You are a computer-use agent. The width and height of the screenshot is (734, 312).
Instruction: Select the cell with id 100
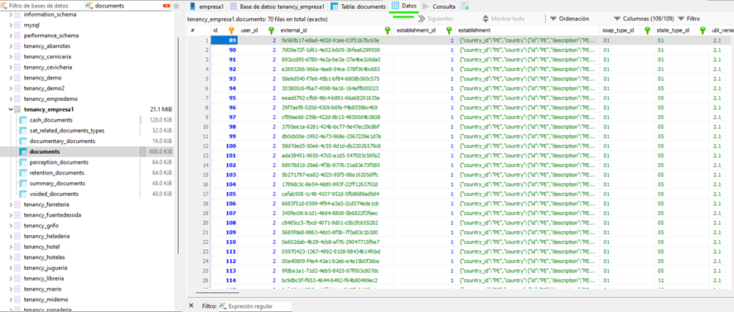(225, 146)
